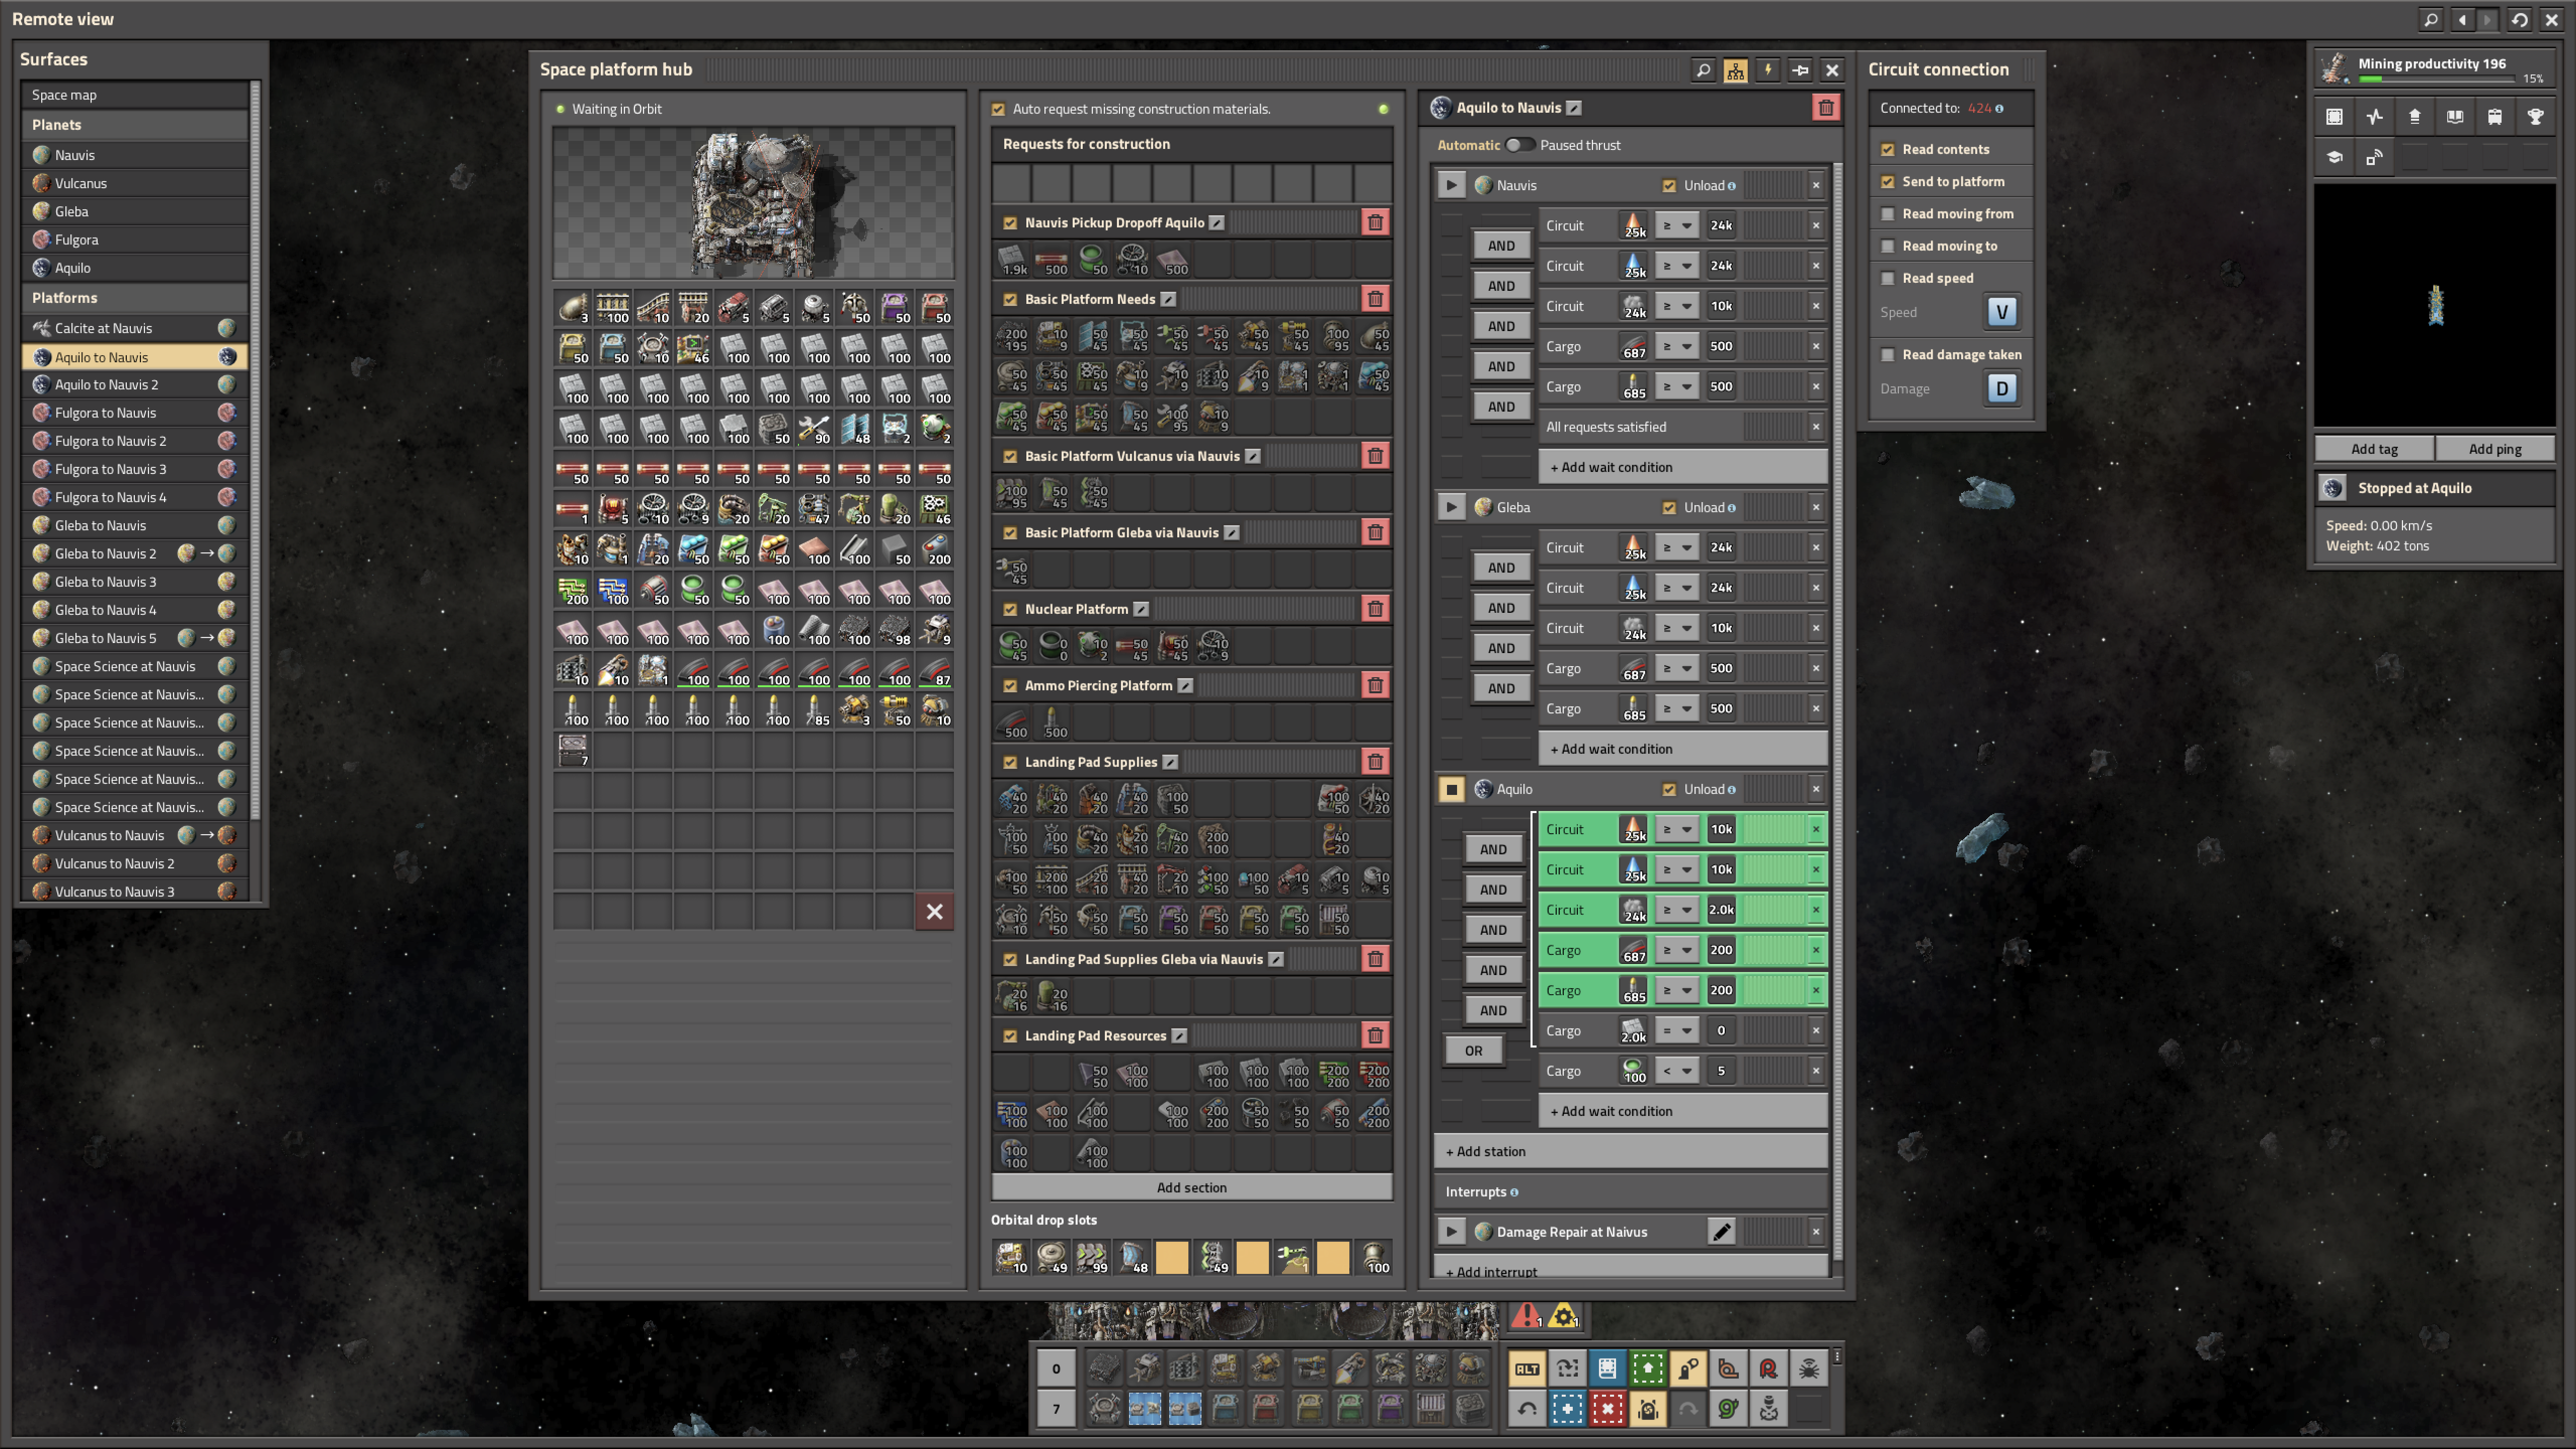Open comparator dropdown on the Nauvis 'All requests satisfied' row's neighbor Cargo 685
This screenshot has height=1449, width=2576.
click(x=1676, y=387)
